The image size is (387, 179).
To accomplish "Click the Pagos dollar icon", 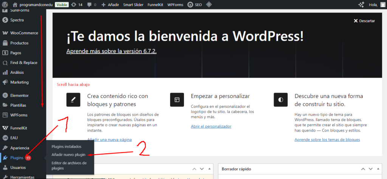I will pos(5,53).
